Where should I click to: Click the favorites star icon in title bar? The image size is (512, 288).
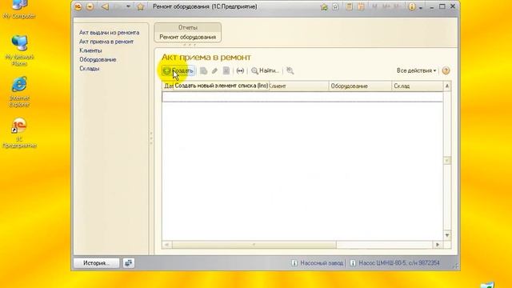(141, 6)
